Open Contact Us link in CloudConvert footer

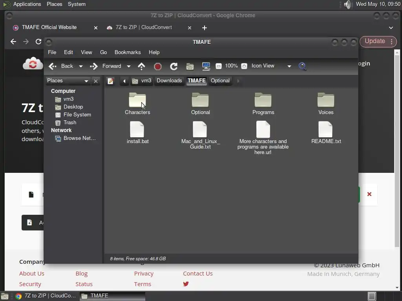(x=198, y=274)
